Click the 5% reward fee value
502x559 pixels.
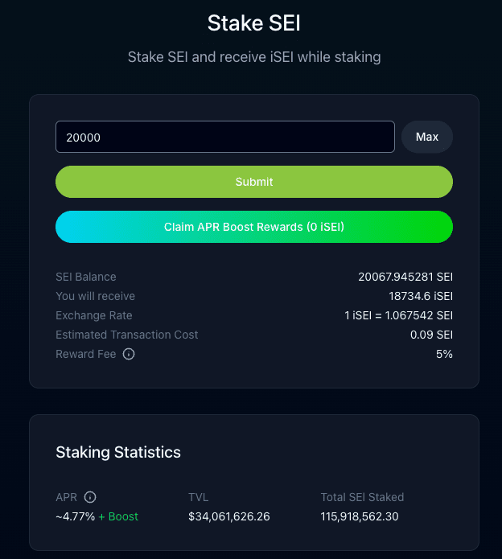(x=443, y=354)
